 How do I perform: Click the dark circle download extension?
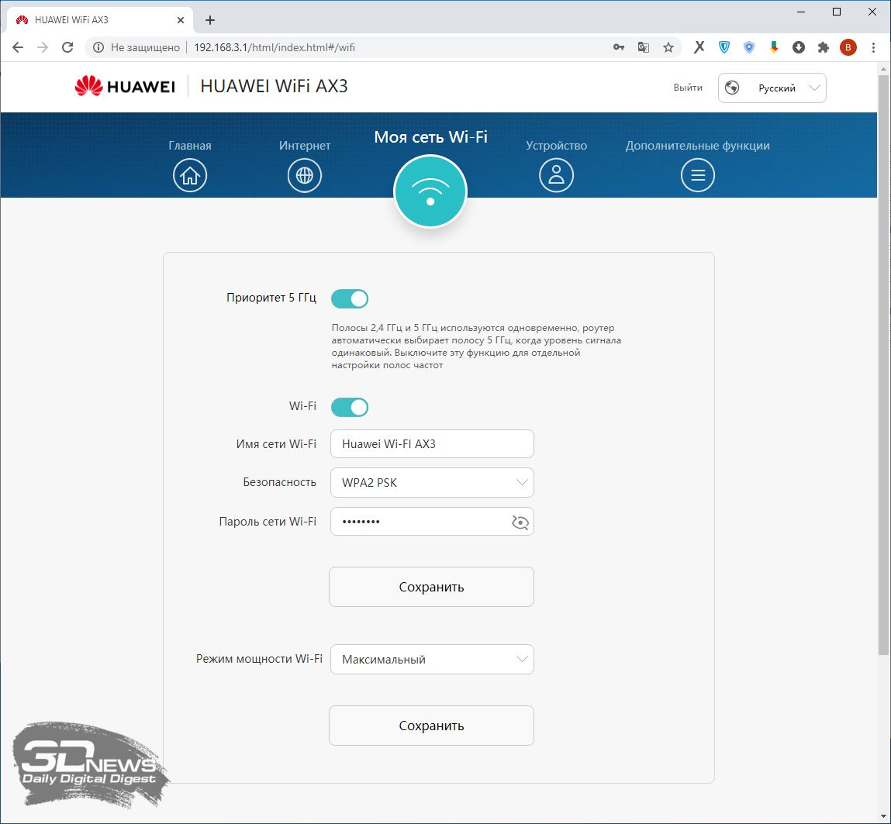point(799,48)
